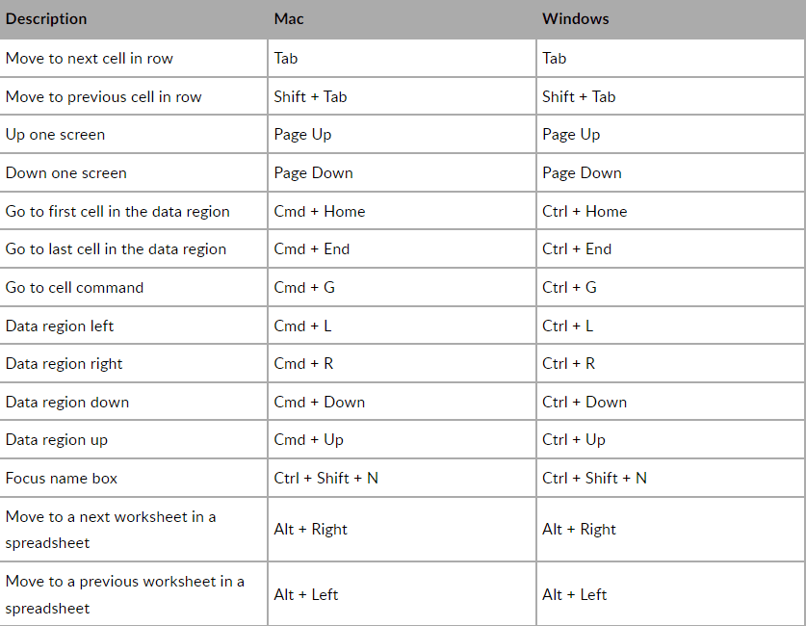Select the 'Cmd + Home' shortcut cell
806x626 pixels.
click(x=320, y=211)
